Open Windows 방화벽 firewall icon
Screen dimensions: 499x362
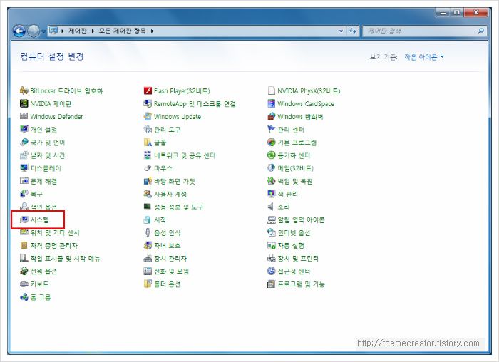[x=271, y=116]
